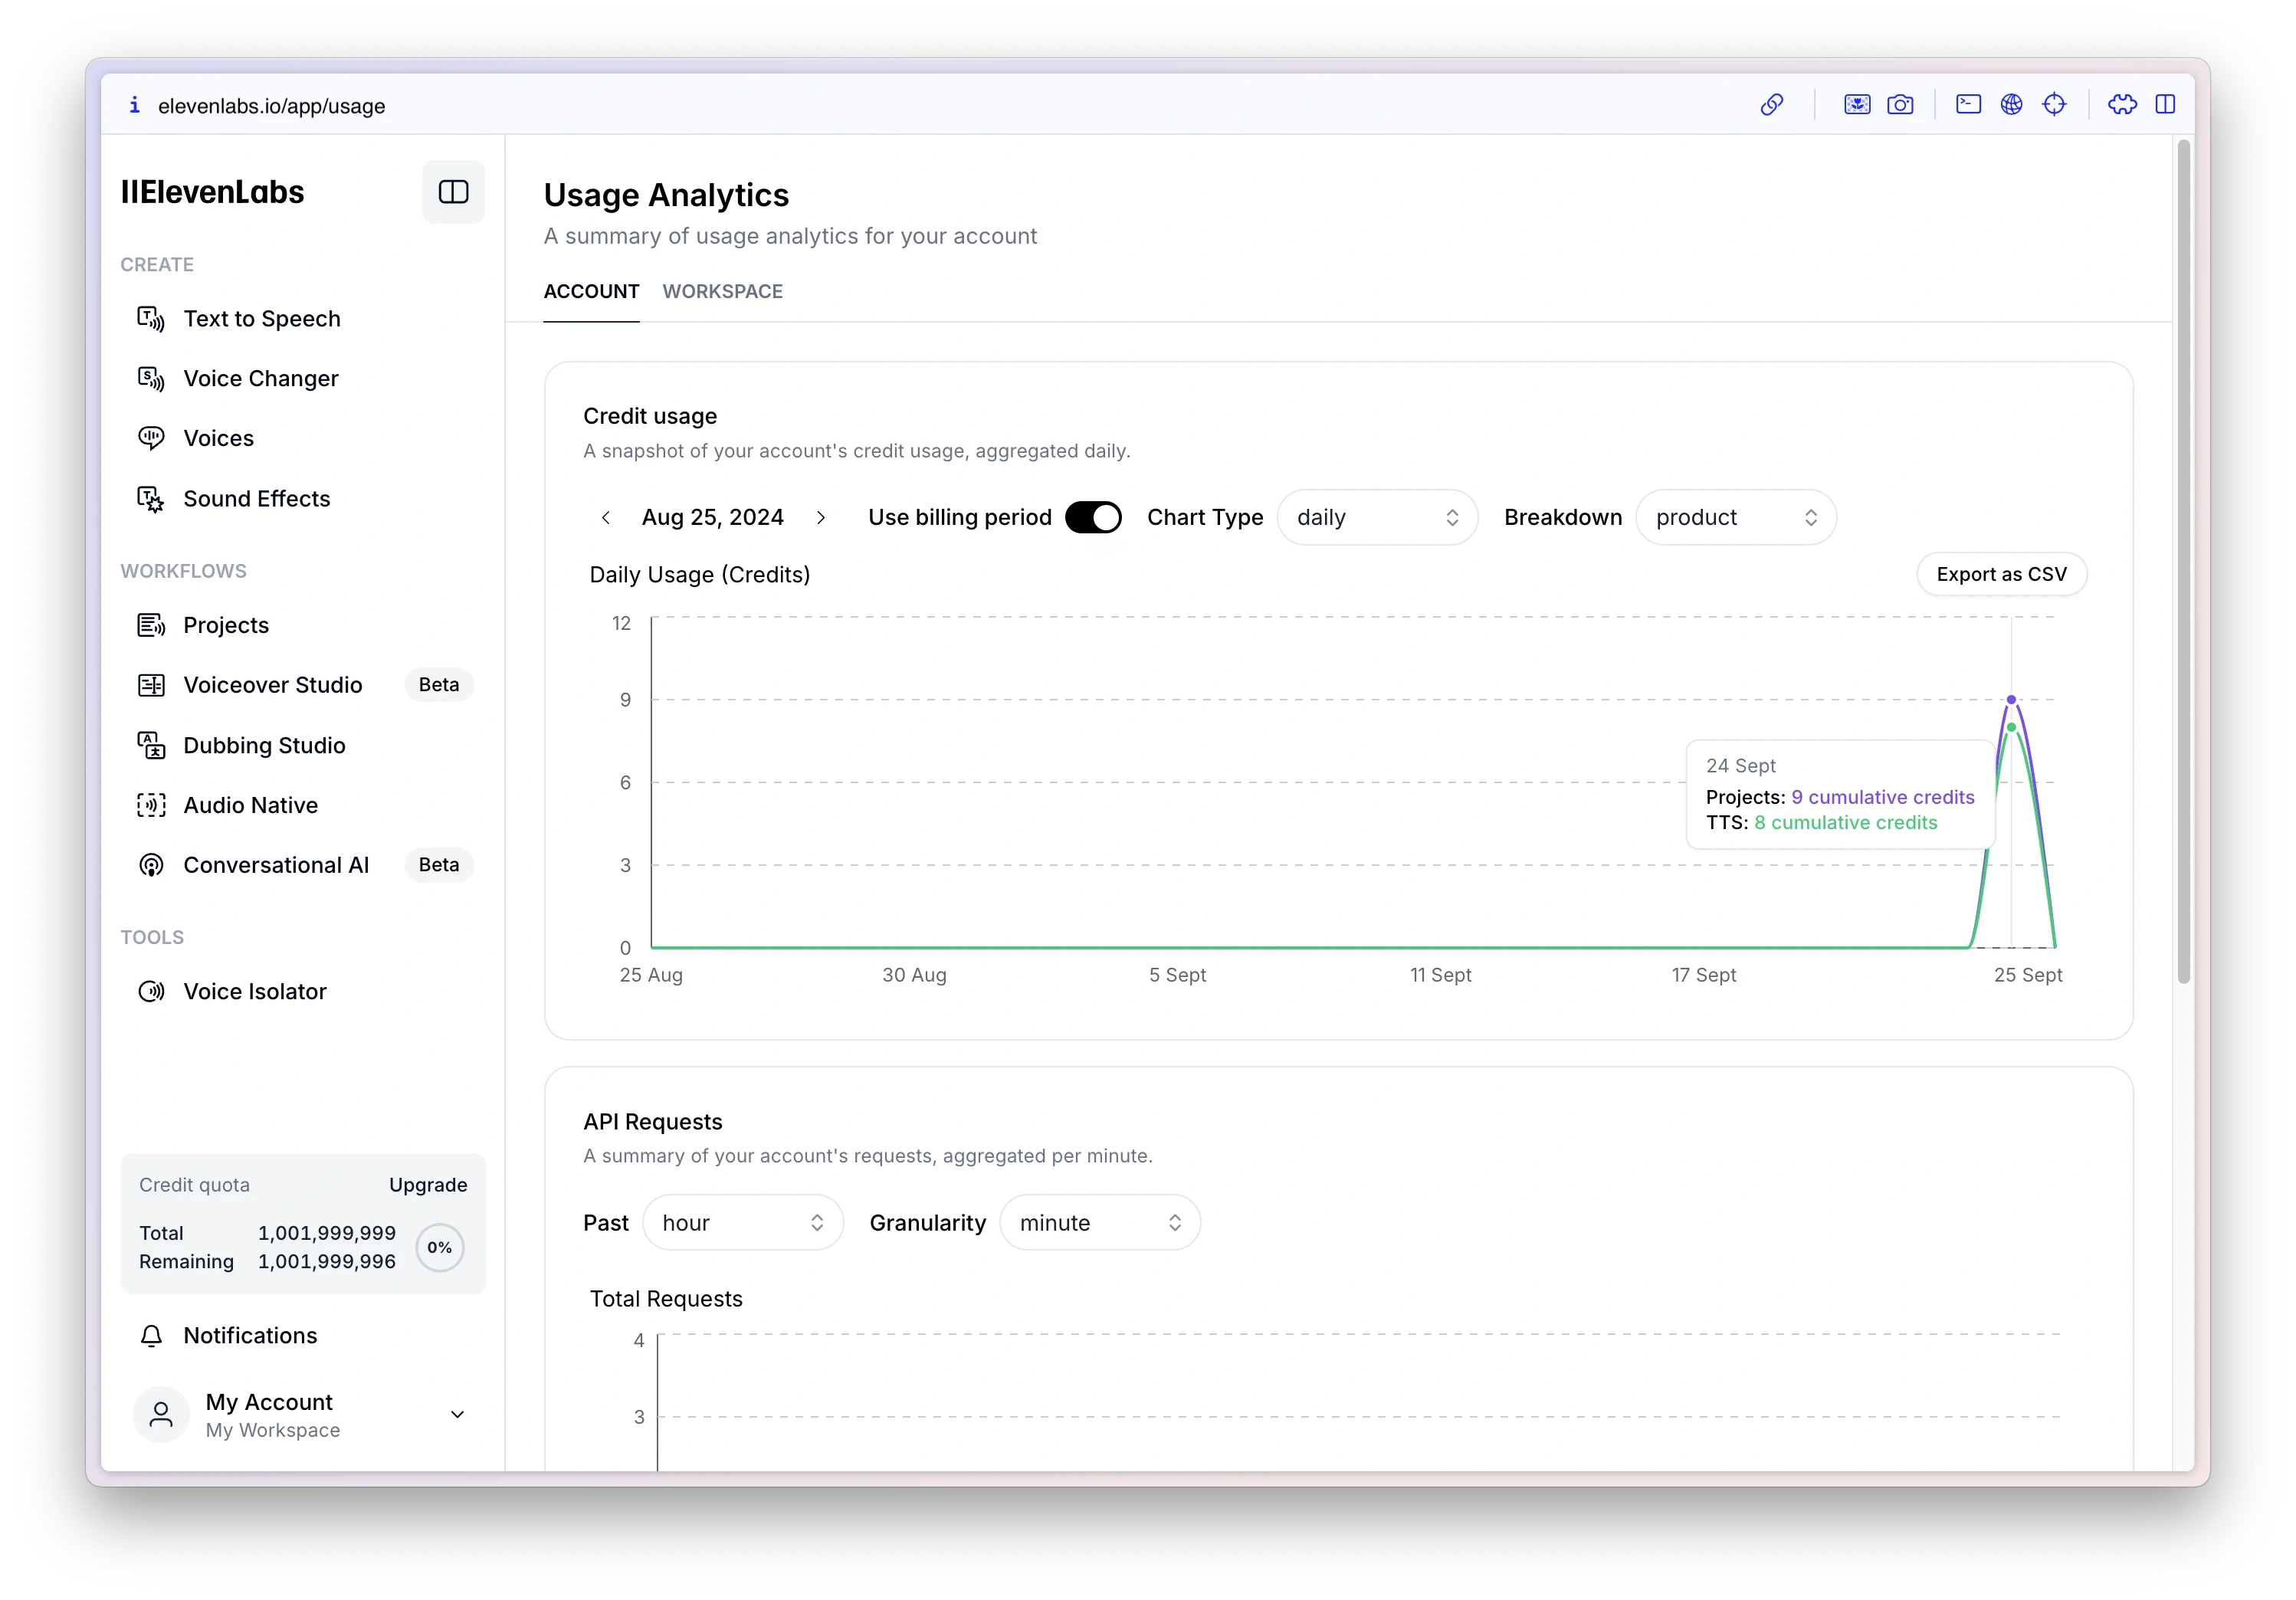Open the Chart Type daily dropdown

pyautogui.click(x=1377, y=517)
